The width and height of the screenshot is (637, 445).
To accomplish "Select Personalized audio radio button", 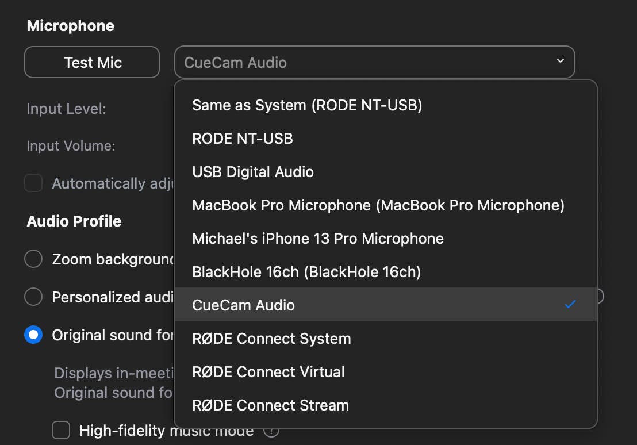I will (x=33, y=297).
